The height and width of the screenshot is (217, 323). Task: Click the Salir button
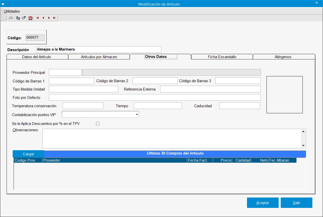click(296, 203)
